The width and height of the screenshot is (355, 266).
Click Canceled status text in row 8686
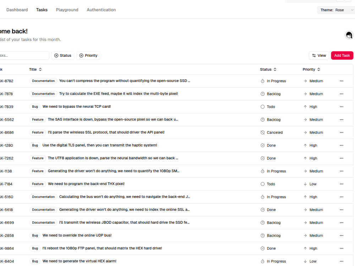275,133
